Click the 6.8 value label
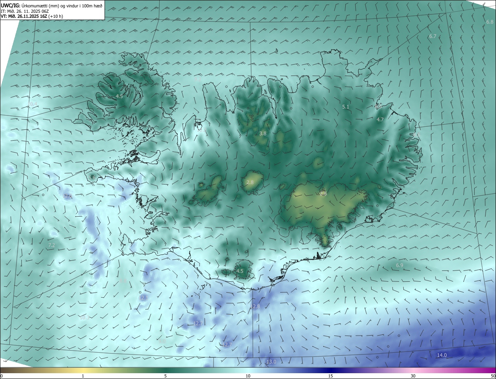Image resolution: width=496 pixels, height=379 pixels. point(490,22)
